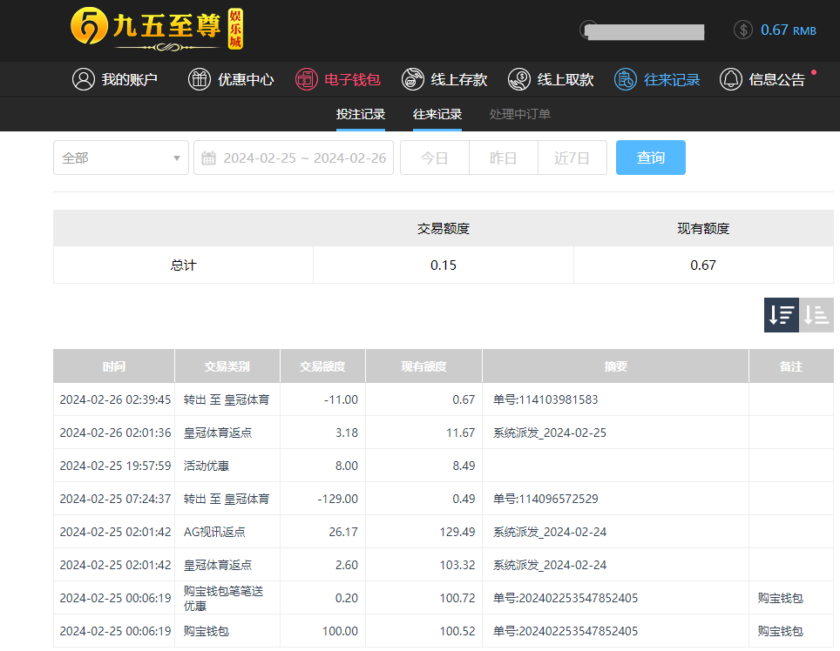Viewport: 840px width, 651px height.
Task: Click the -11.00 transaction amount
Action: [341, 399]
